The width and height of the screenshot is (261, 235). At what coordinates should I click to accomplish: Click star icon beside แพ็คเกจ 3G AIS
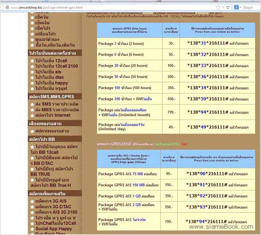pos(32,201)
